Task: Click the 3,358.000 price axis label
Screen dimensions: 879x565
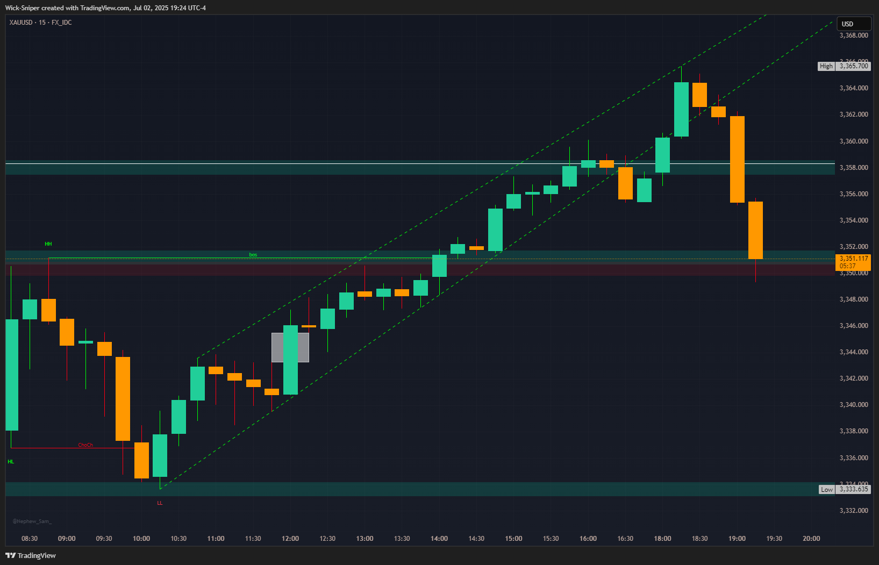Action: coord(854,168)
